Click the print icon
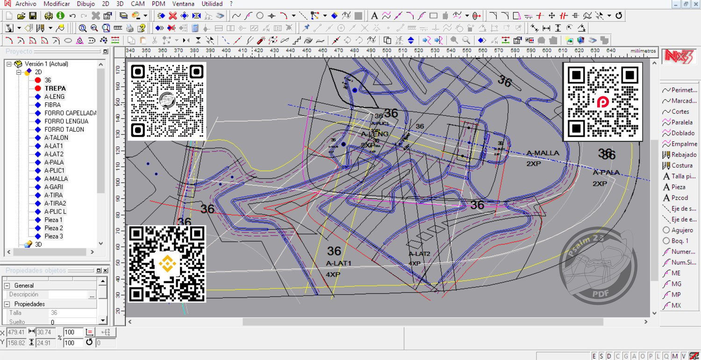The height and width of the screenshot is (360, 701). 130,28
